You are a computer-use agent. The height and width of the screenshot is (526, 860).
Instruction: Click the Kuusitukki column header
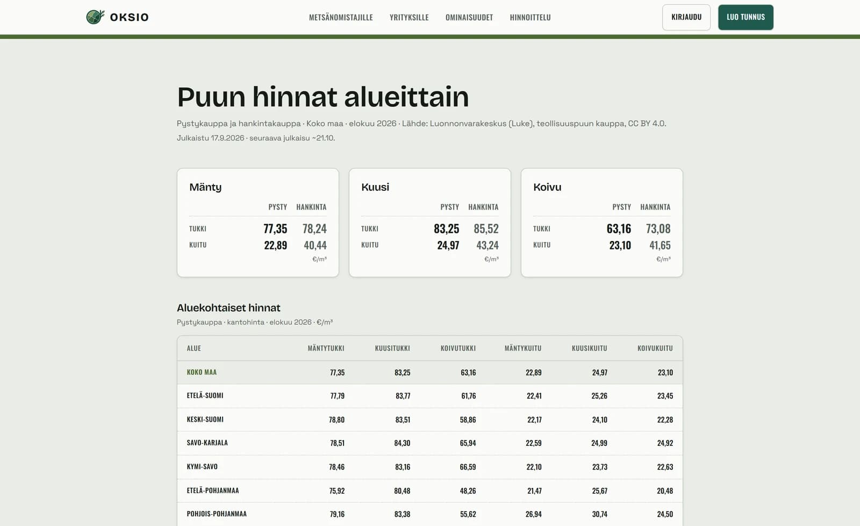point(392,348)
